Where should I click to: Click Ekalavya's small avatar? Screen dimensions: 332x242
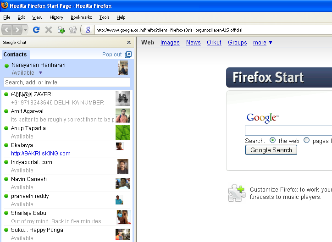pos(120,146)
